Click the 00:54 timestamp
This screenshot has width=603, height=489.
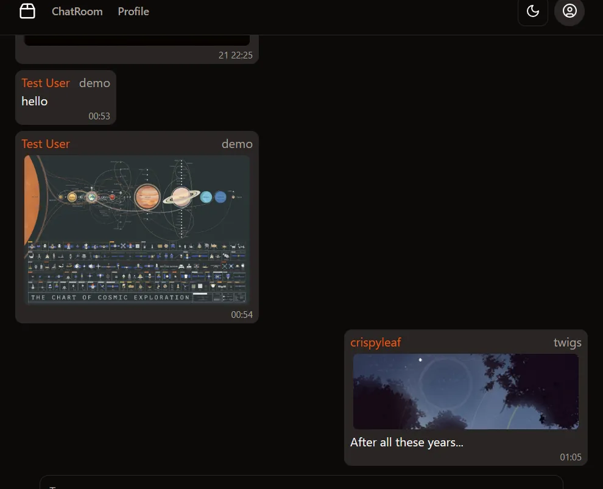tap(242, 314)
